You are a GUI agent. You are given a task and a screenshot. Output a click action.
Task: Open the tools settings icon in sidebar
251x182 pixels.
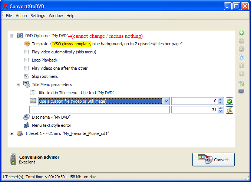(241, 83)
